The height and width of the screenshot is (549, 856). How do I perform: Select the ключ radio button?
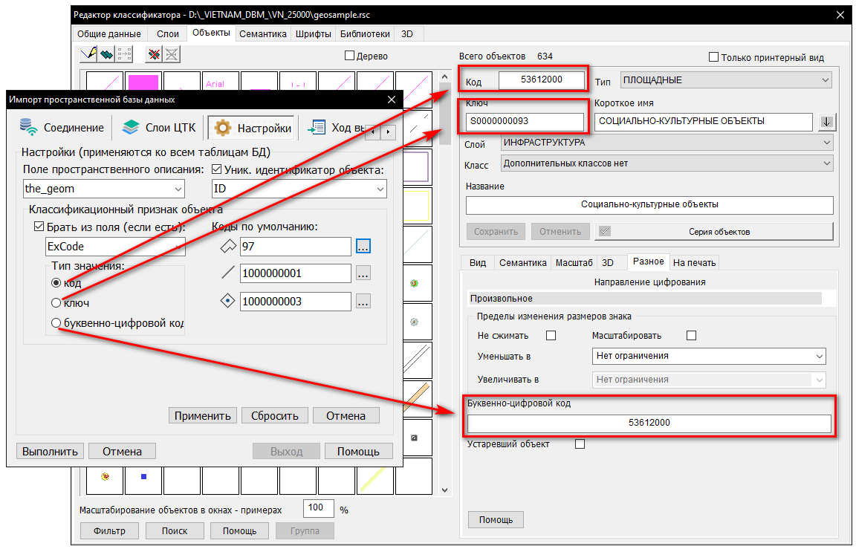[56, 303]
